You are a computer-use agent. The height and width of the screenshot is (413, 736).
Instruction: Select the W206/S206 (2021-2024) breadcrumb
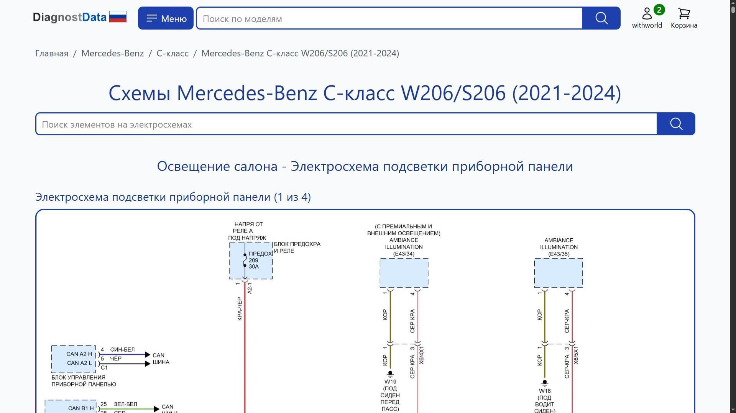pyautogui.click(x=300, y=53)
